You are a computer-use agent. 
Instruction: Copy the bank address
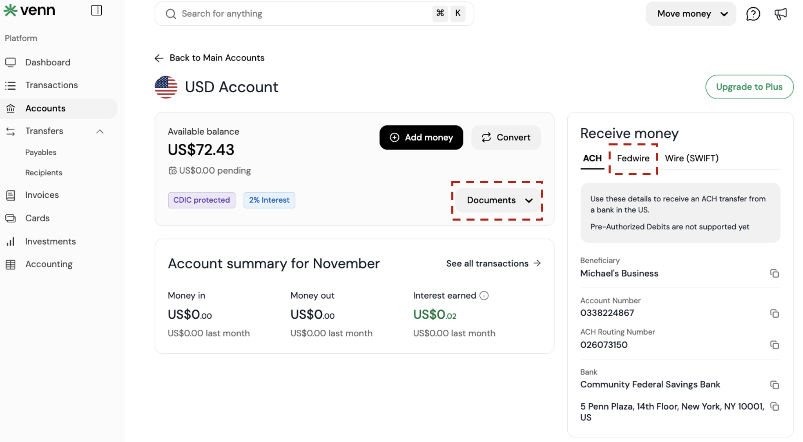pyautogui.click(x=774, y=406)
